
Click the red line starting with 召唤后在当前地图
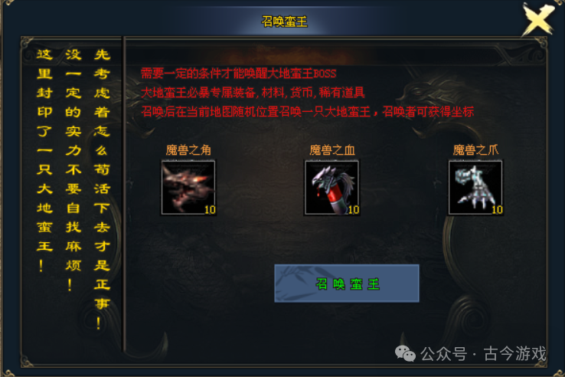pyautogui.click(x=307, y=112)
